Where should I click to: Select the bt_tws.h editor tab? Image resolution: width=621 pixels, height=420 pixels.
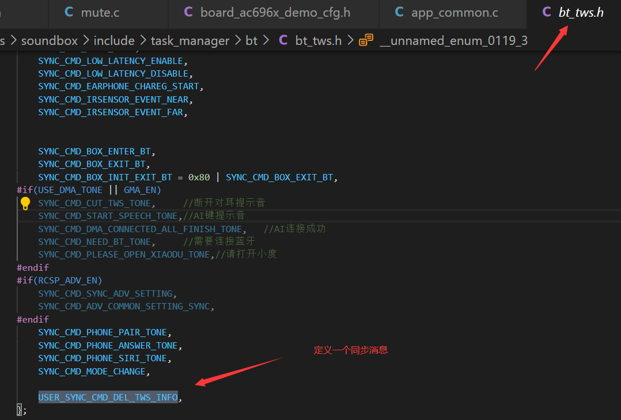[574, 13]
